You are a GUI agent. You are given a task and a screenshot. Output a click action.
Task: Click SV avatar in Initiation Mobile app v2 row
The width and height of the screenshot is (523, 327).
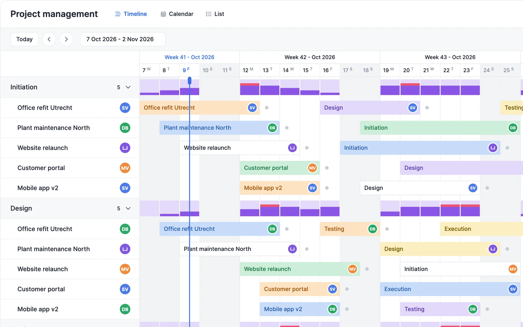pos(125,188)
